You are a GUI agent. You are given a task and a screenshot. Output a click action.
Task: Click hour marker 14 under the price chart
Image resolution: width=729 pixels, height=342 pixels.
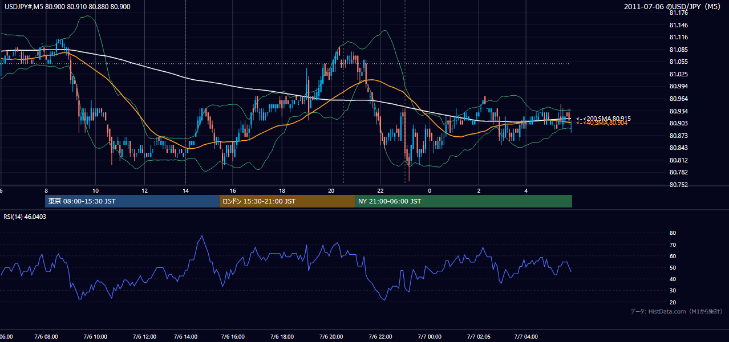tap(185, 190)
